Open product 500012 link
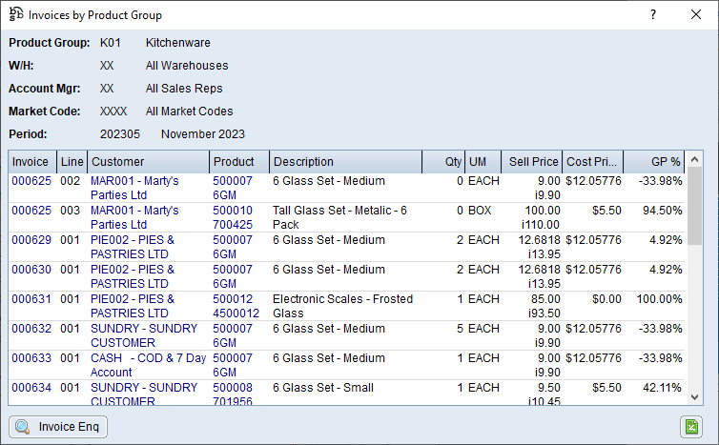The height and width of the screenshot is (445, 719). pyautogui.click(x=233, y=299)
